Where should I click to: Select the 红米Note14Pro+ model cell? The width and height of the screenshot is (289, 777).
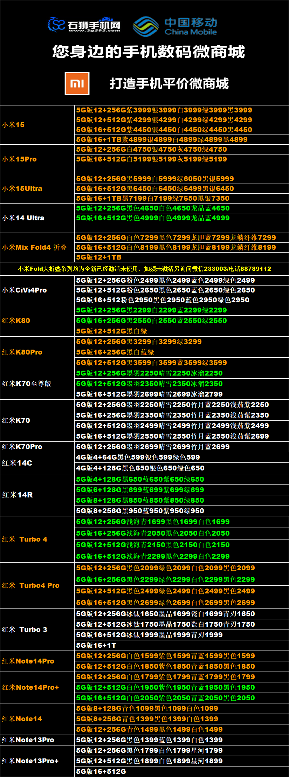[x=37, y=687]
